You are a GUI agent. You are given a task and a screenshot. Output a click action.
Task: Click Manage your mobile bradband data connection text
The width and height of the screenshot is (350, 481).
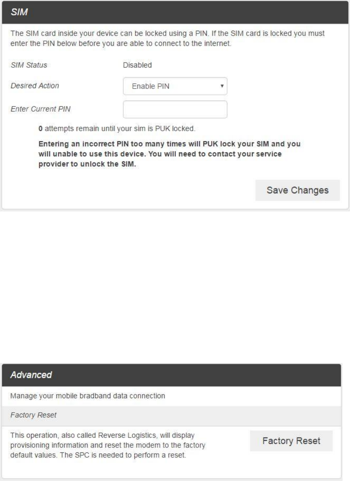pos(87,396)
